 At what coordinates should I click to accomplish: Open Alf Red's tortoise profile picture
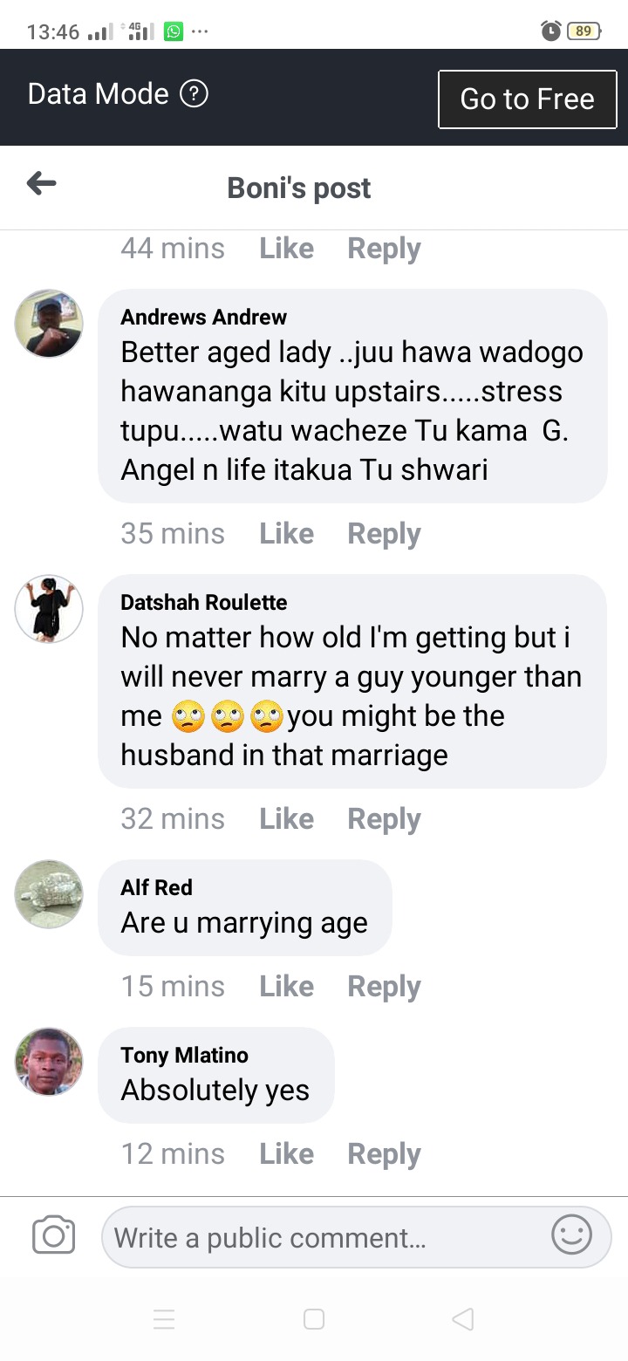pyautogui.click(x=49, y=894)
